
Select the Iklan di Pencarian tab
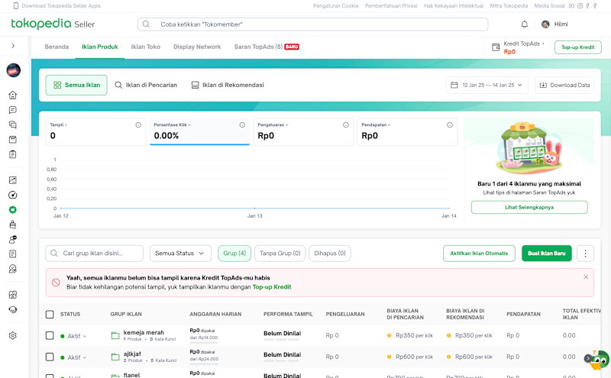146,85
